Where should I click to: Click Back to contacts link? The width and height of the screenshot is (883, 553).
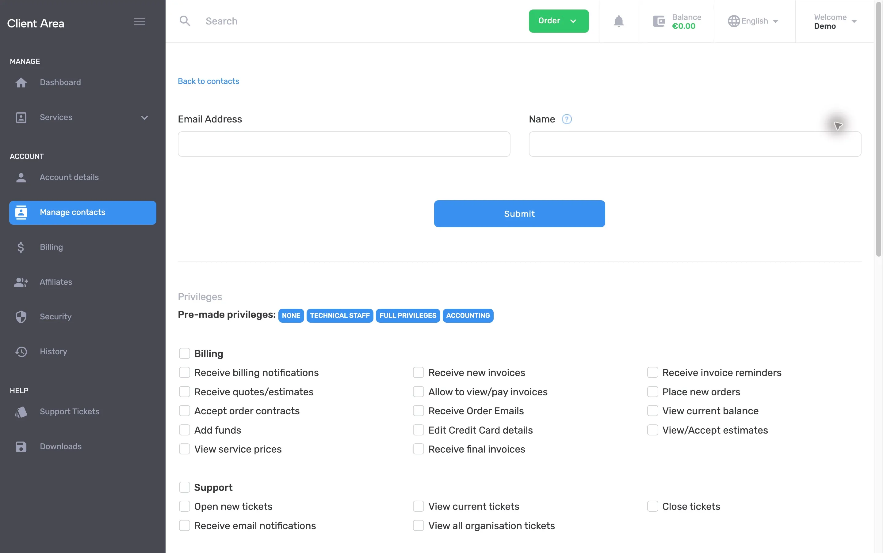pos(208,81)
